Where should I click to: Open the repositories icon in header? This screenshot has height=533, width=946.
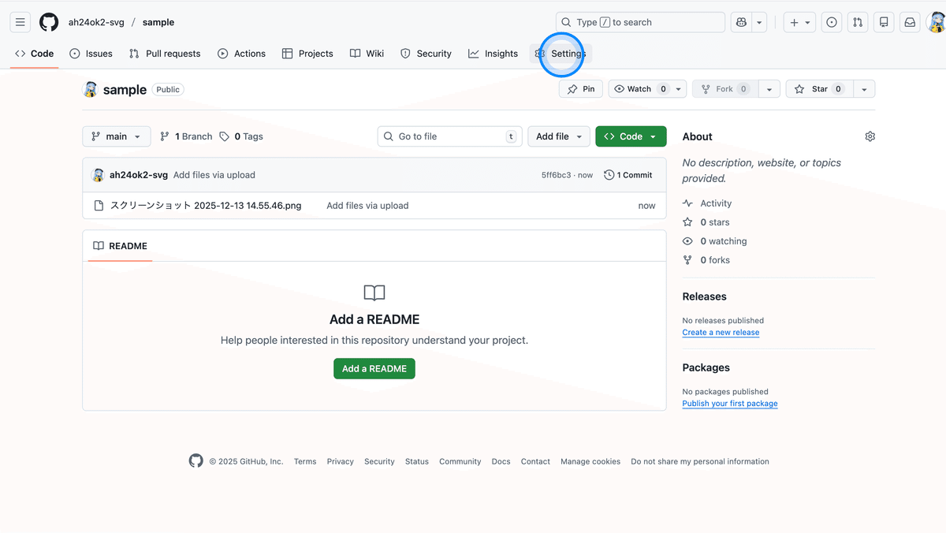click(x=884, y=23)
